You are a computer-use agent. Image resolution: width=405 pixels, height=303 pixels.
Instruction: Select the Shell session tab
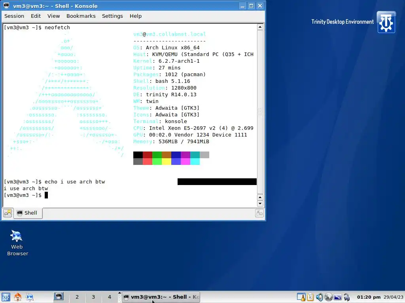[28, 213]
